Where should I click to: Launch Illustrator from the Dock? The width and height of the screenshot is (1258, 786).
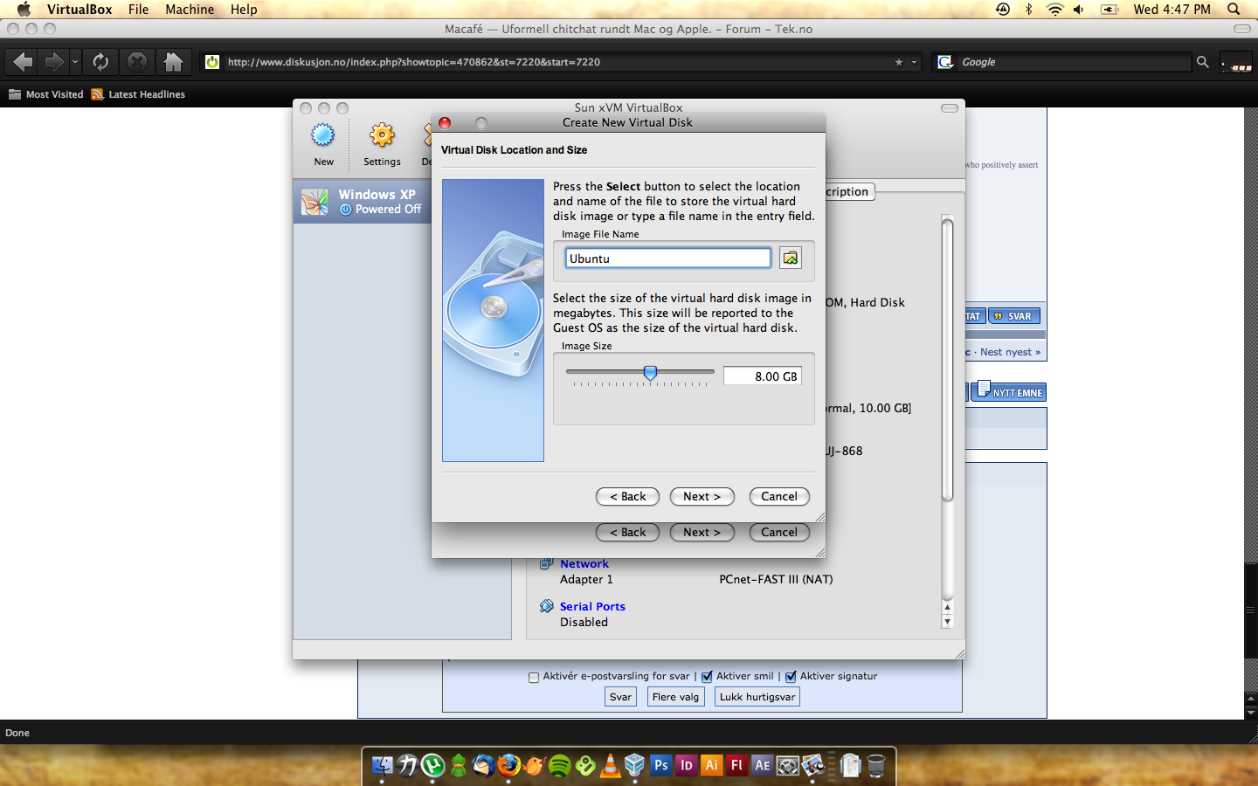coord(712,765)
